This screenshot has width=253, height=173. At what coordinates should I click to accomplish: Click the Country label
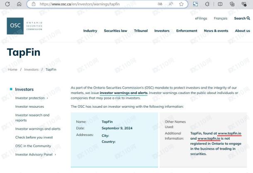[109, 142]
